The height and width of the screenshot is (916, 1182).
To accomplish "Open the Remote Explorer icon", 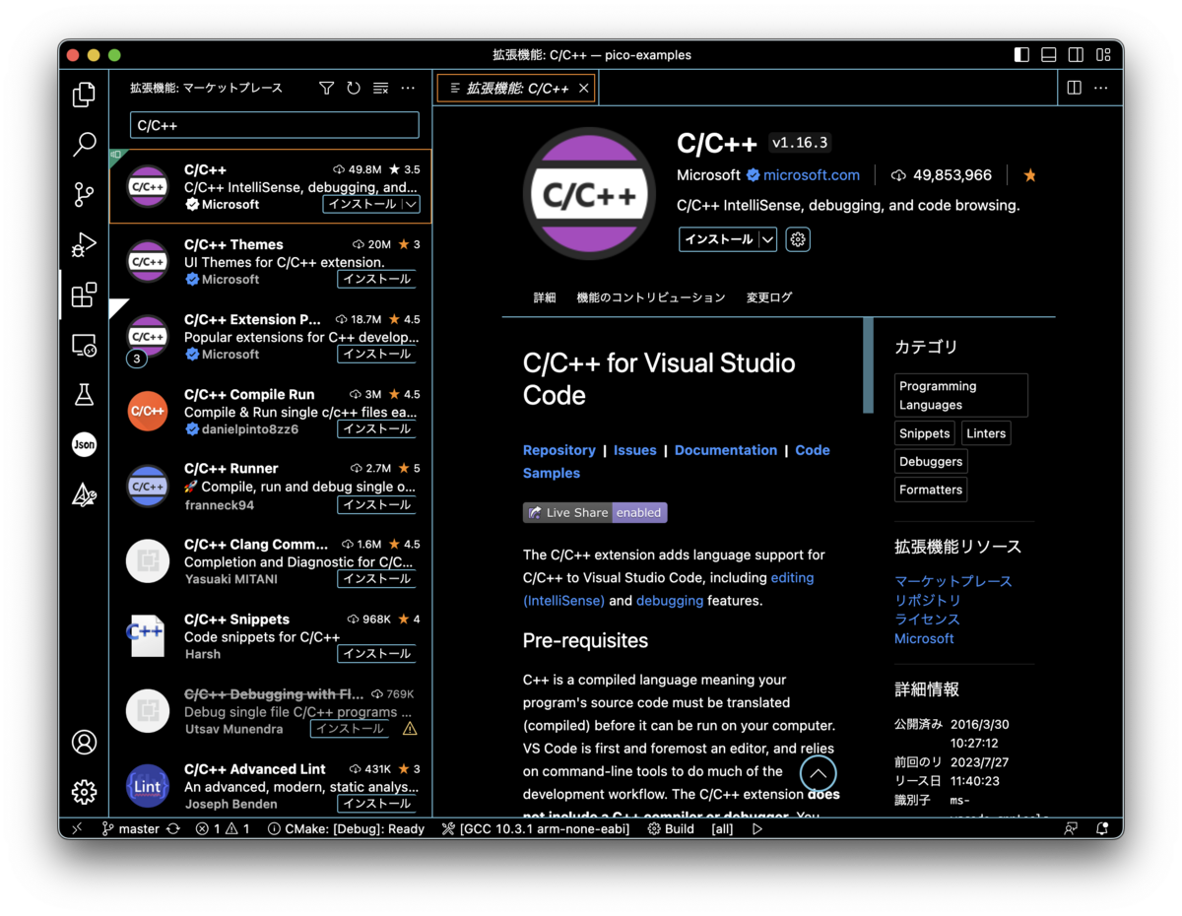I will click(84, 345).
